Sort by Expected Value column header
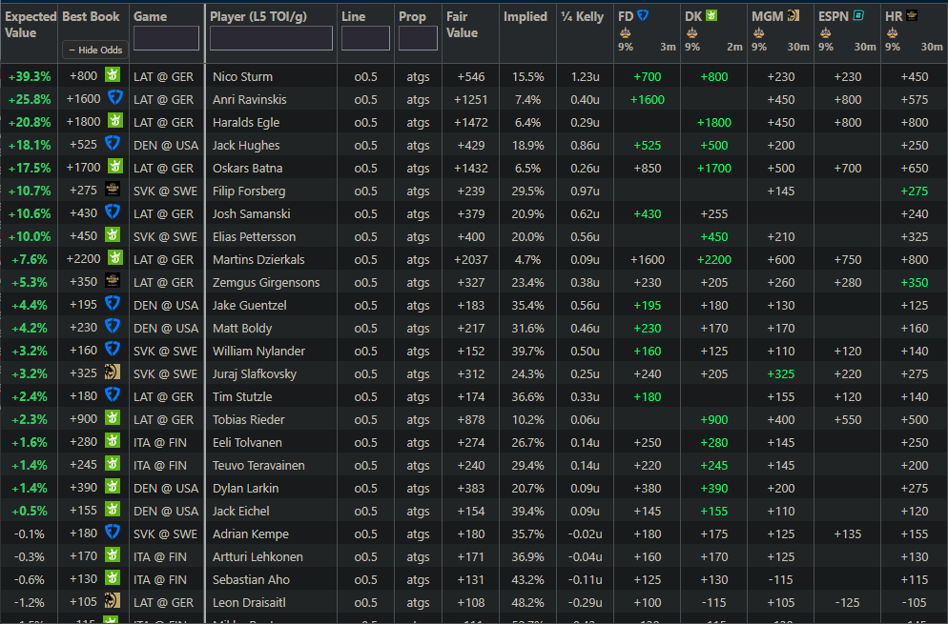This screenshot has width=948, height=624. click(x=30, y=25)
